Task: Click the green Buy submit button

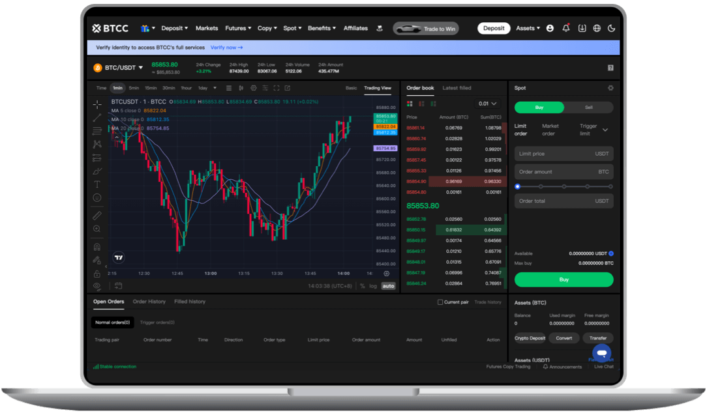Action: pyautogui.click(x=564, y=280)
